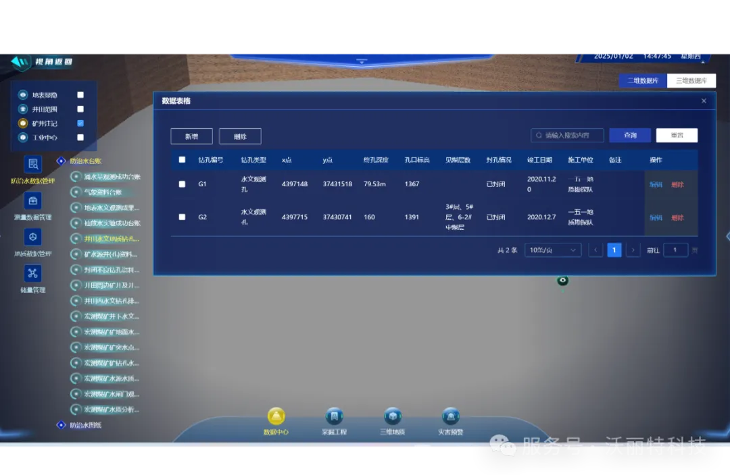Expand the 防治水图纸 tree node
730x475 pixels.
point(61,425)
